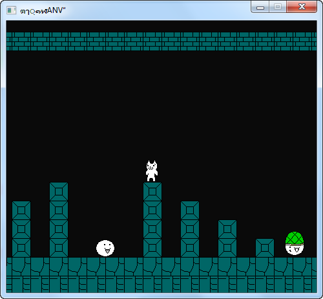Screen dimensions: 323x299
Task: Click the round white smiling enemy
Action: (105, 248)
